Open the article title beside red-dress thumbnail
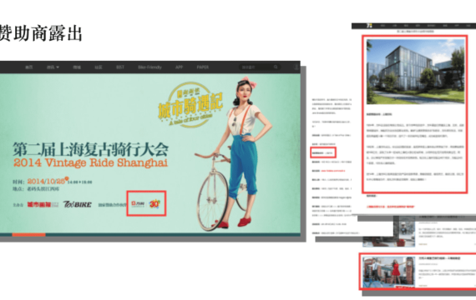476x300 pixels. 439,258
